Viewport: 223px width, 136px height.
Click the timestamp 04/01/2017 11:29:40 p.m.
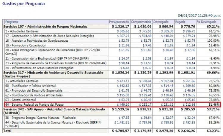pyautogui.click(x=199, y=15)
